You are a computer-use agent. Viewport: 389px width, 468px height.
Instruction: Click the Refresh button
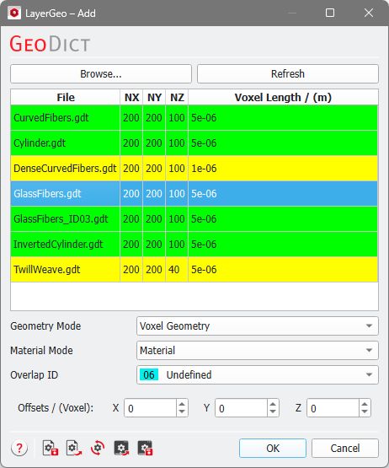click(288, 73)
